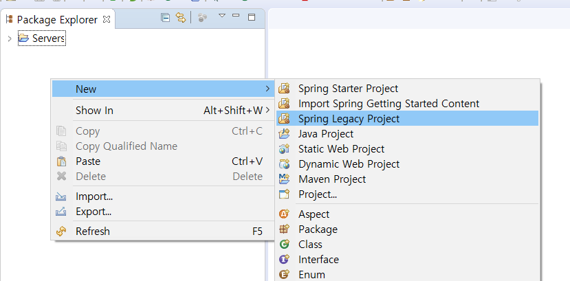Select Spring Legacy Project

(x=407, y=119)
